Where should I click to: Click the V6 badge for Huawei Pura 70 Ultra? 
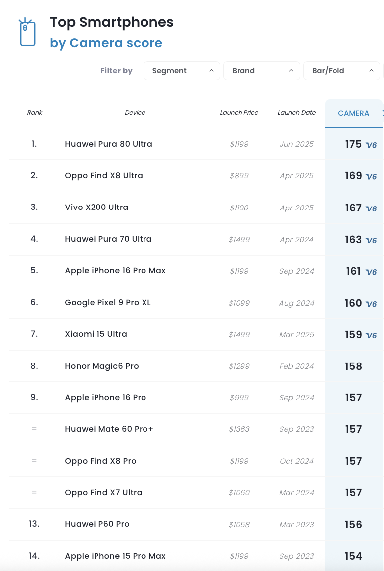(x=371, y=240)
